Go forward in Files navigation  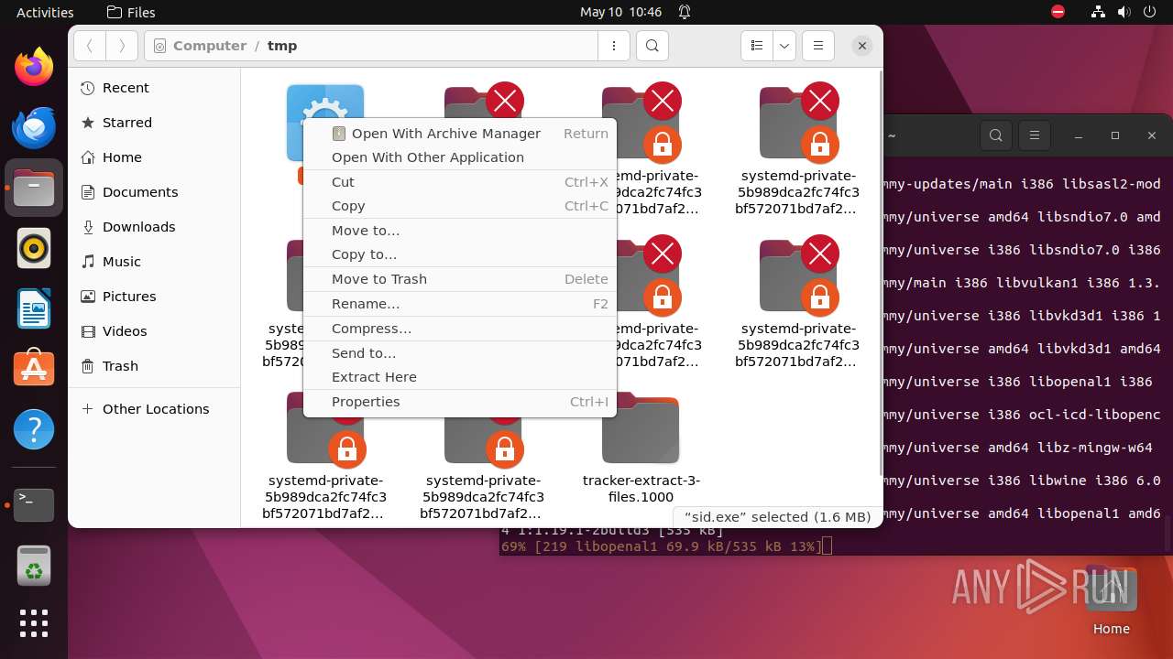click(122, 46)
